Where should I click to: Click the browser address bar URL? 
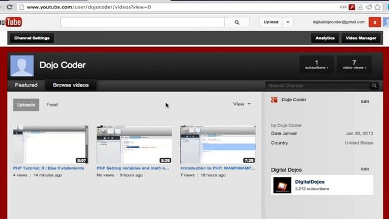(89, 7)
